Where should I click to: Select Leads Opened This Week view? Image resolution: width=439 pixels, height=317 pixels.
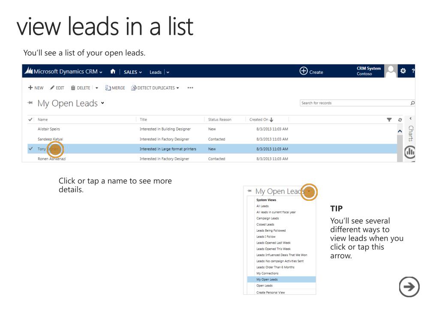274,249
